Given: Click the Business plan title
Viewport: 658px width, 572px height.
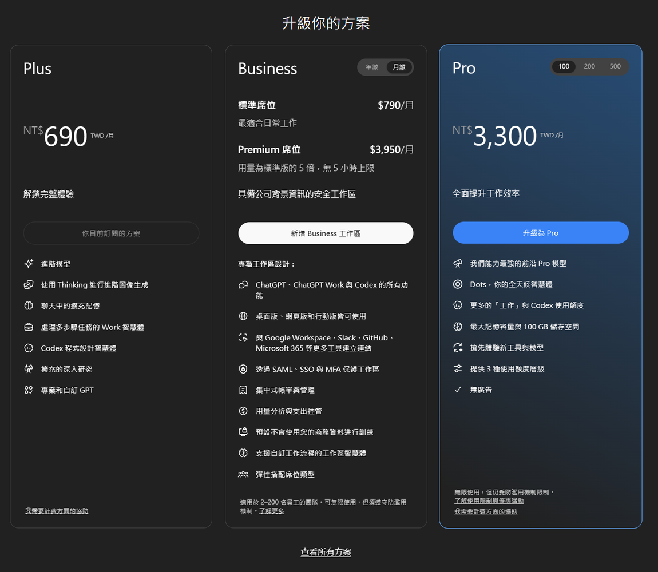Looking at the screenshot, I should (267, 69).
